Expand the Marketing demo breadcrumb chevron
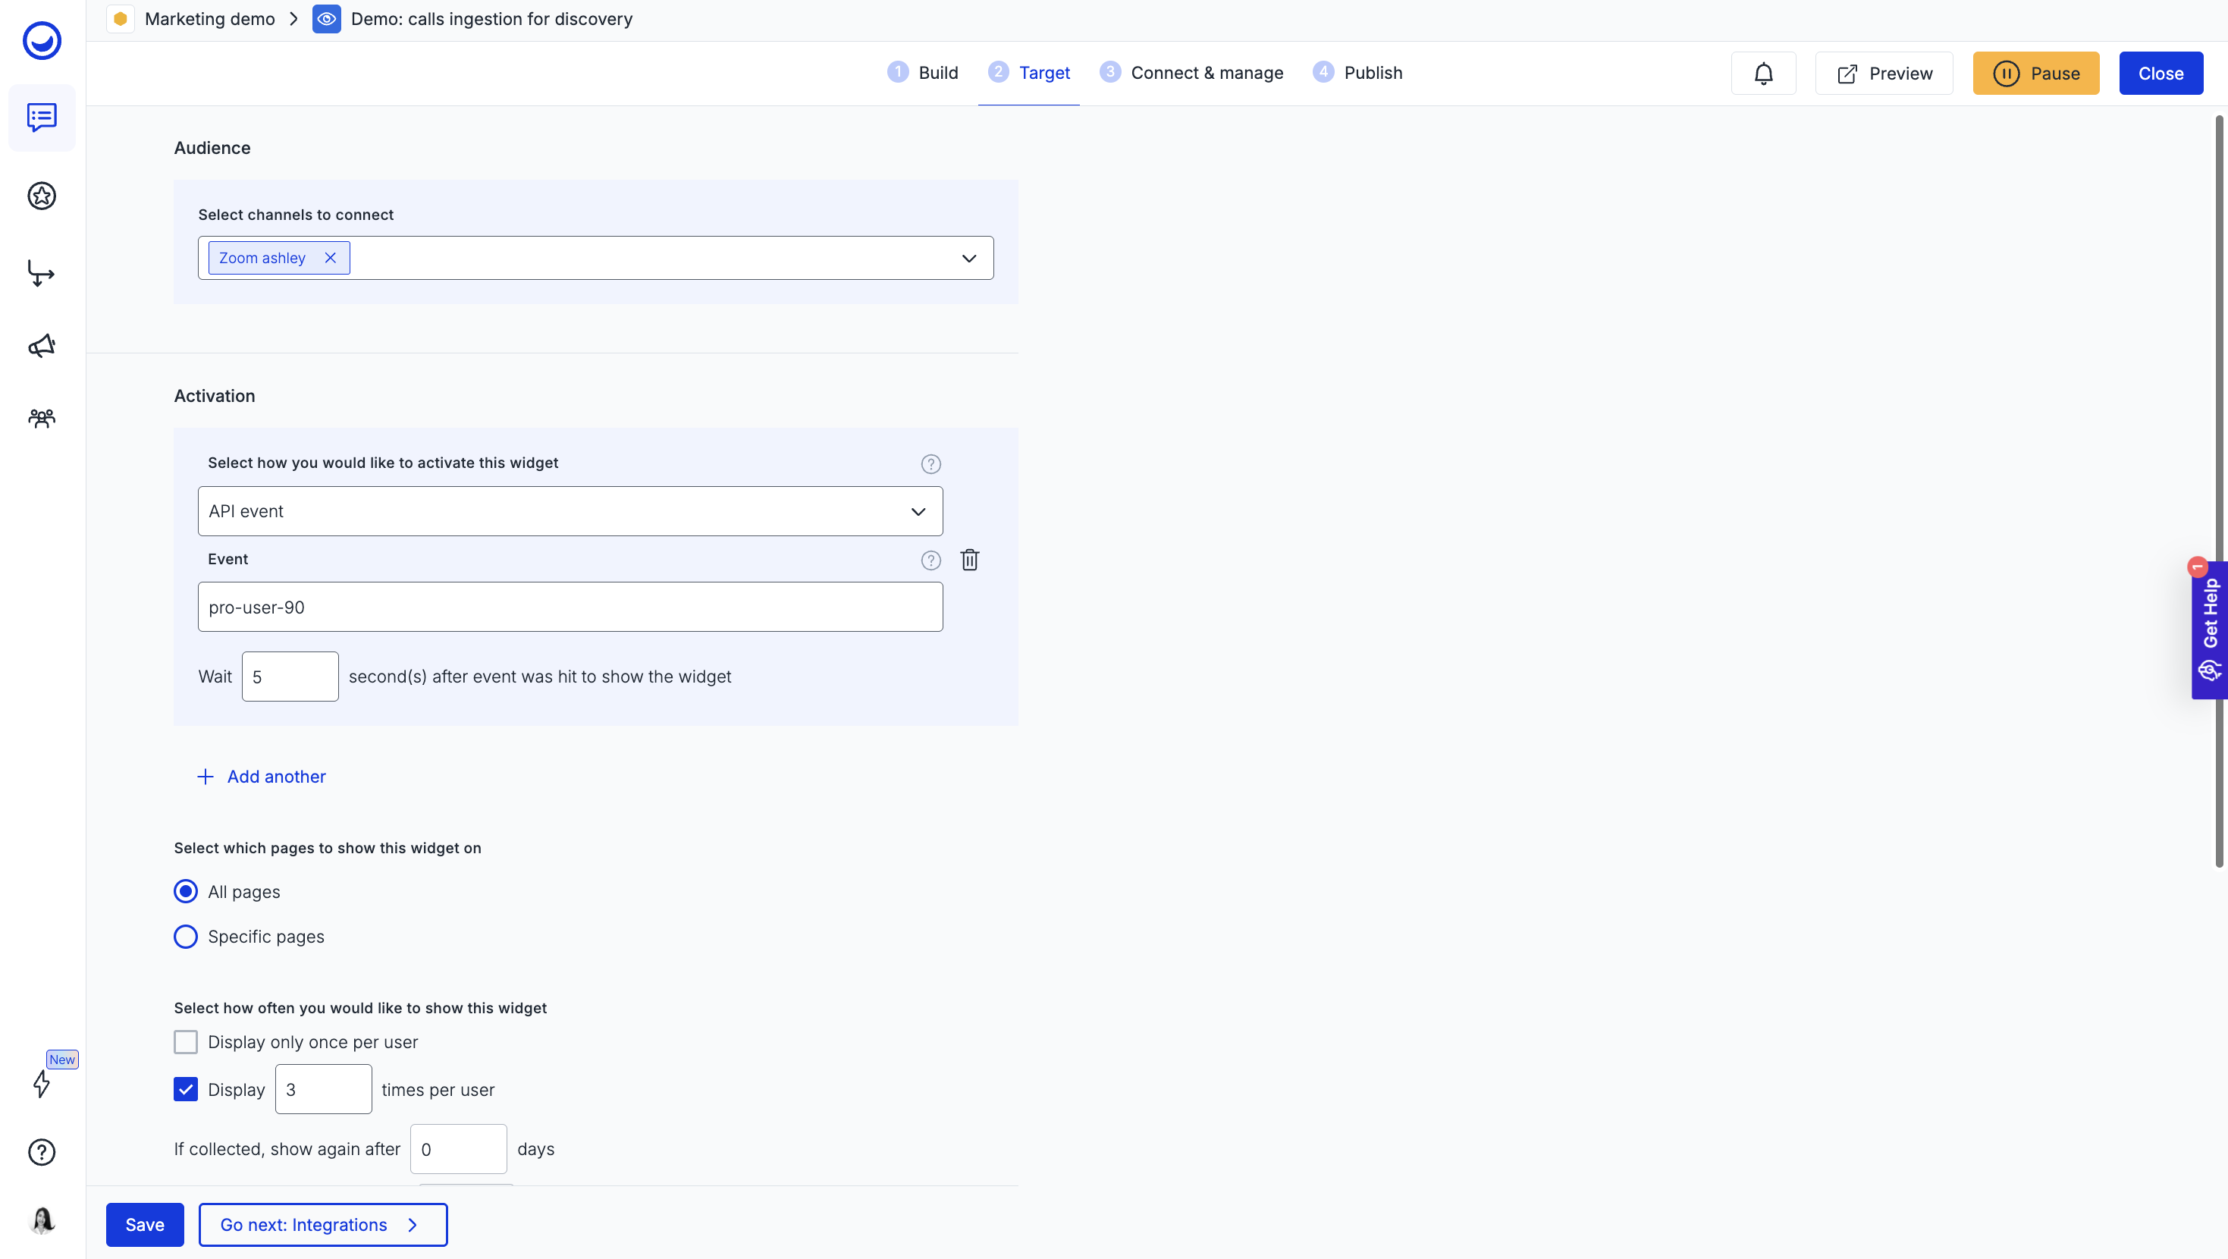 pos(294,19)
